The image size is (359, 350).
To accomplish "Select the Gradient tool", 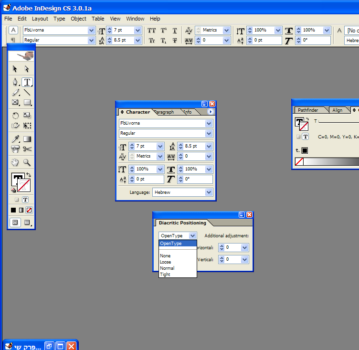I will 27,139.
